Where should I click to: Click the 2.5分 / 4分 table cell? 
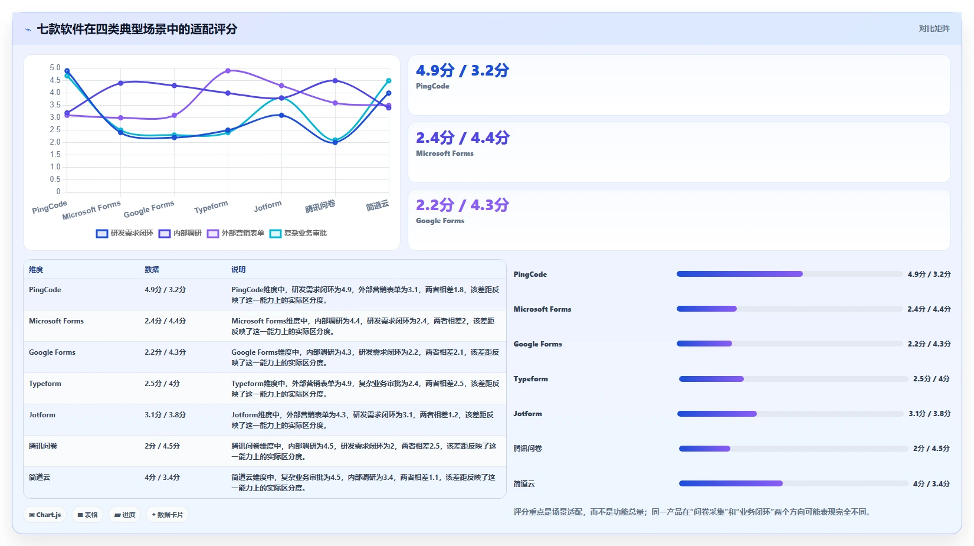point(162,384)
